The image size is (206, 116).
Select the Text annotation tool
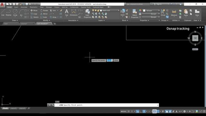click(67, 13)
